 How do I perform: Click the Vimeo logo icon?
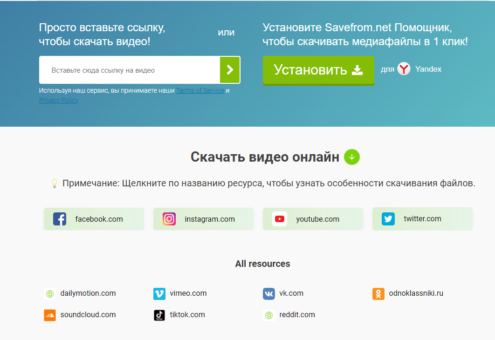(159, 293)
